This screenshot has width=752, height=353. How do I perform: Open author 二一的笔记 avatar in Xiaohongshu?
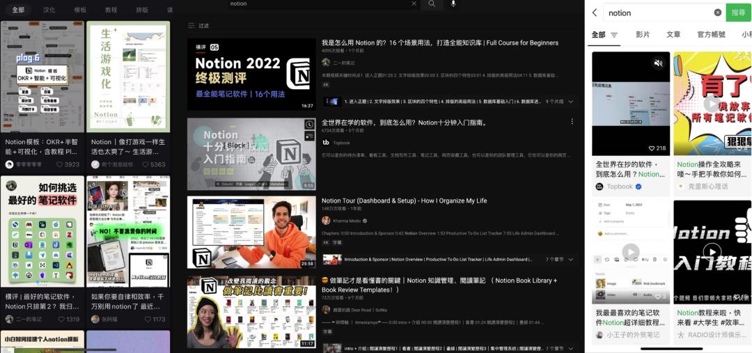pyautogui.click(x=9, y=319)
